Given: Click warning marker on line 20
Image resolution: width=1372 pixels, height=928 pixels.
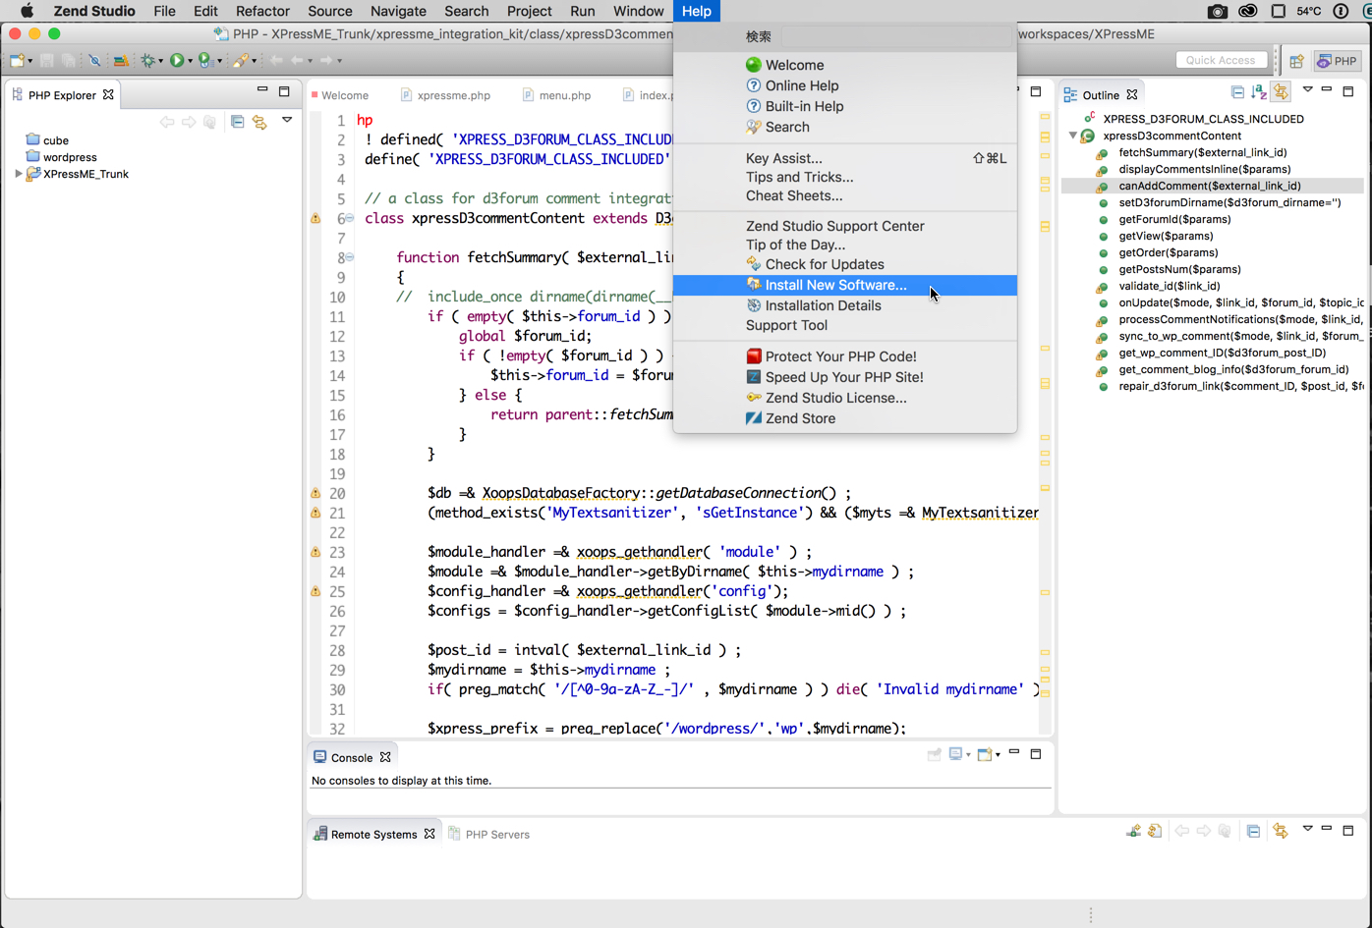Looking at the screenshot, I should (x=315, y=493).
